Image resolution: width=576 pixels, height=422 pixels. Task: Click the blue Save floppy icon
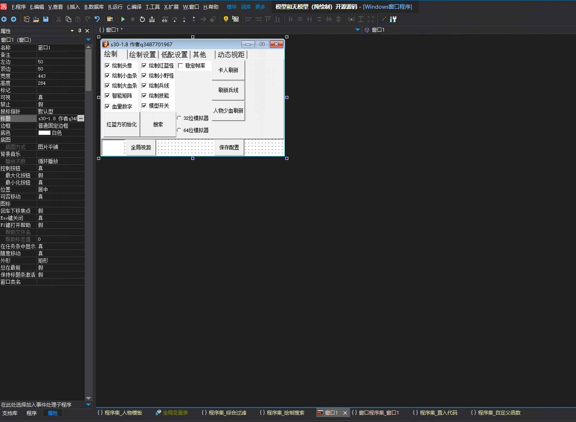[46, 19]
